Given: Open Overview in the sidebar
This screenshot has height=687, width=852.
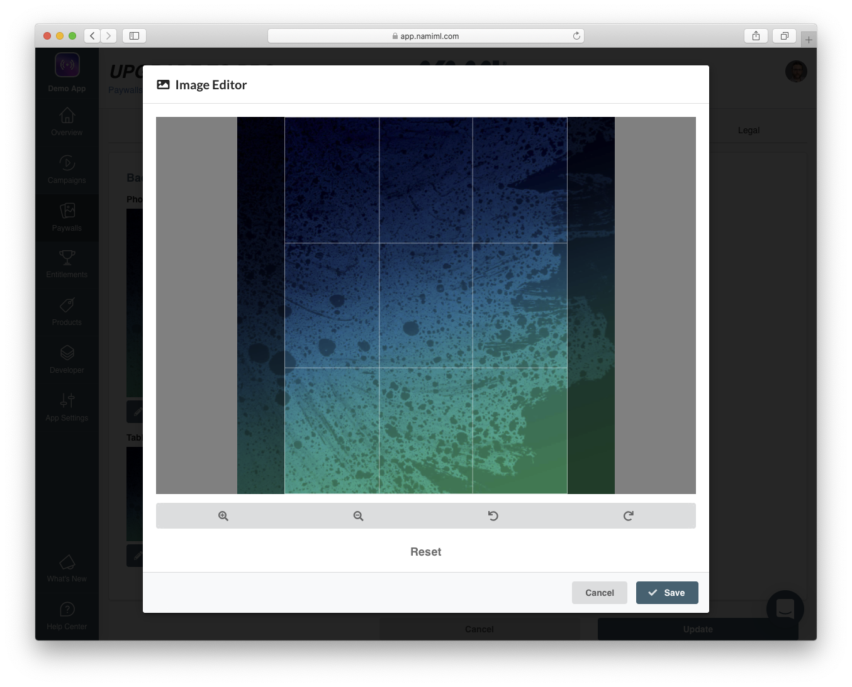Looking at the screenshot, I should pos(67,122).
